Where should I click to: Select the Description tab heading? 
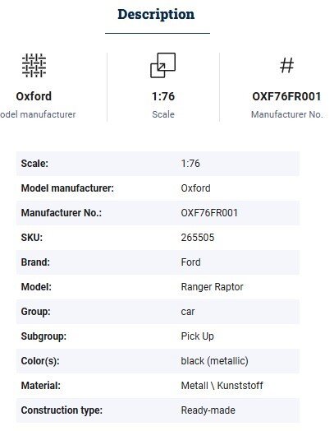(x=156, y=14)
